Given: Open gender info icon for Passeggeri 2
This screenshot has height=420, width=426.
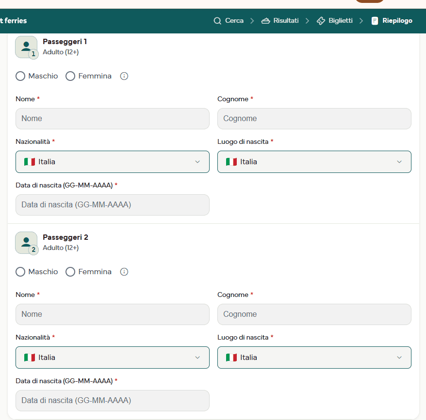Looking at the screenshot, I should pos(124,272).
